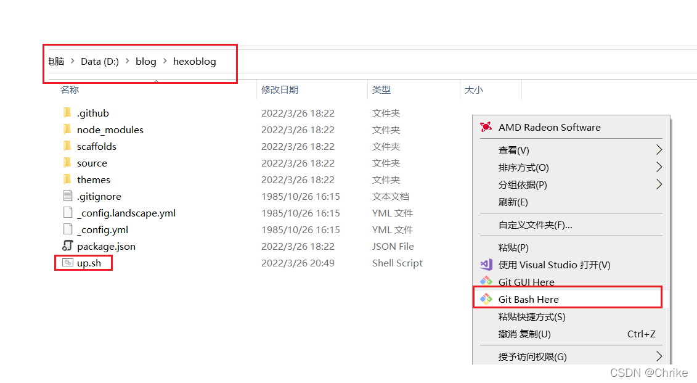The image size is (697, 383).
Task: Choose 粘贴快捷方式(S) menu entry
Action: click(x=571, y=317)
